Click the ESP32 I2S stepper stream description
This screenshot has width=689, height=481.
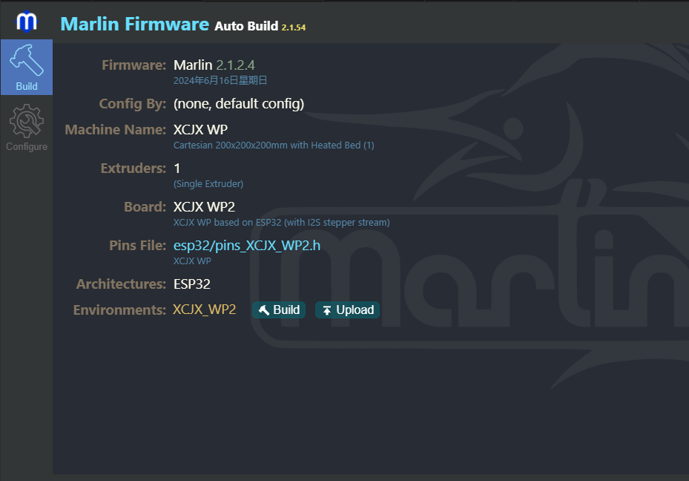pos(282,223)
